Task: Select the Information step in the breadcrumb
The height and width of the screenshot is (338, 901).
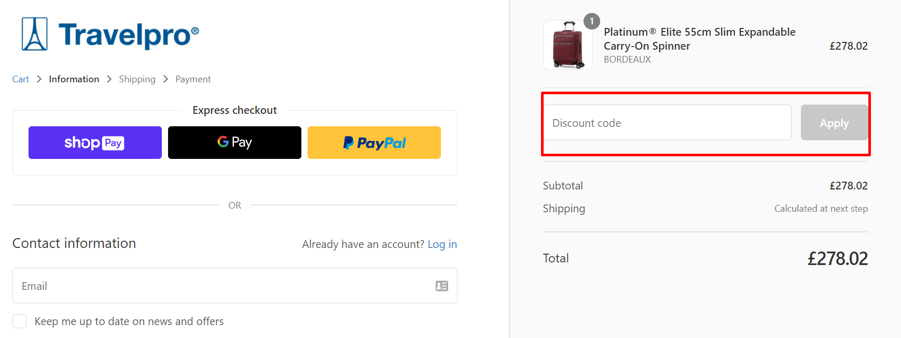Action: 74,79
